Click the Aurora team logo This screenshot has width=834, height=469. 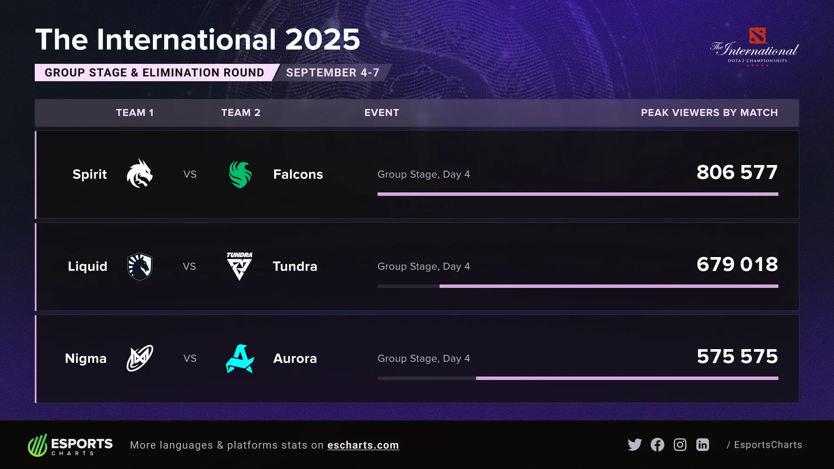pyautogui.click(x=240, y=359)
